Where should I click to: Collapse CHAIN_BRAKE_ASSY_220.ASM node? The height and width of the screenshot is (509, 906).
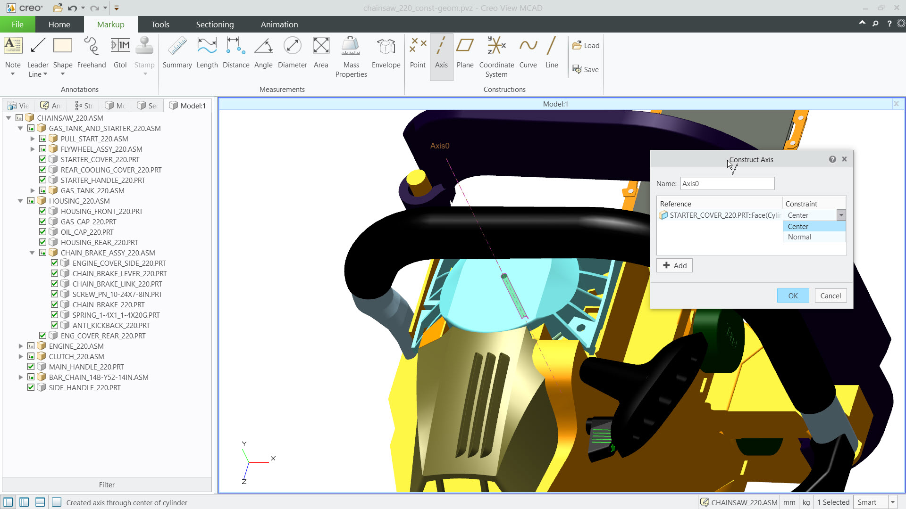tap(32, 253)
